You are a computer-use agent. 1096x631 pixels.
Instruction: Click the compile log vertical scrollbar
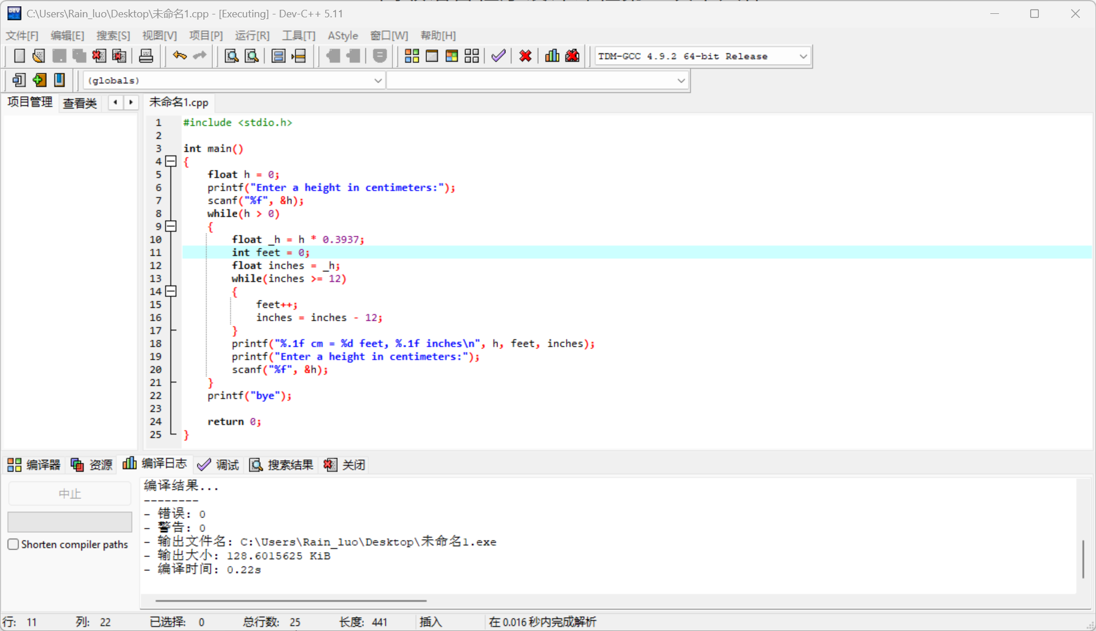coord(1083,559)
